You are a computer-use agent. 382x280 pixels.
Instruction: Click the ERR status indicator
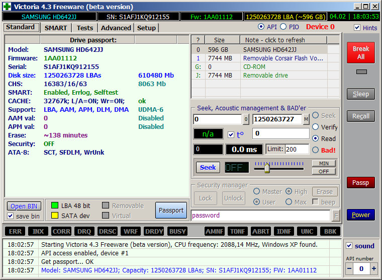[x=15, y=232]
